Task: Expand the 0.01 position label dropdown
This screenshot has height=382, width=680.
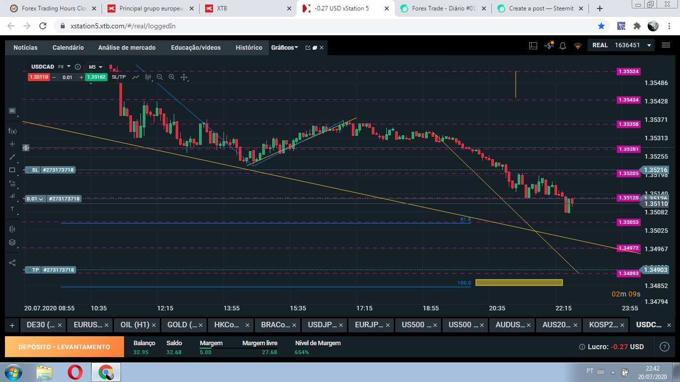Action: [x=36, y=198]
